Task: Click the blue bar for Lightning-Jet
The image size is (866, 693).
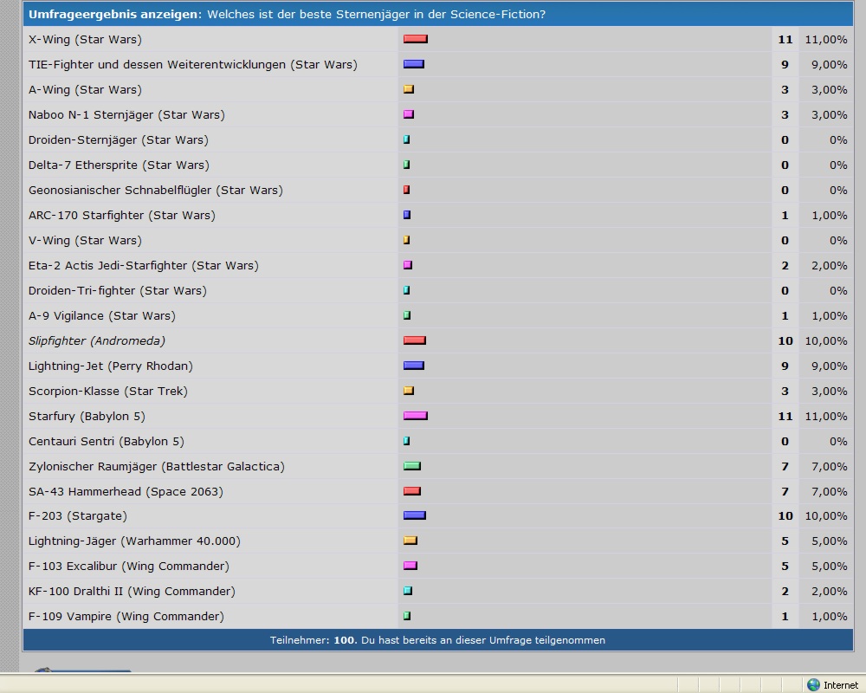Action: (x=414, y=366)
